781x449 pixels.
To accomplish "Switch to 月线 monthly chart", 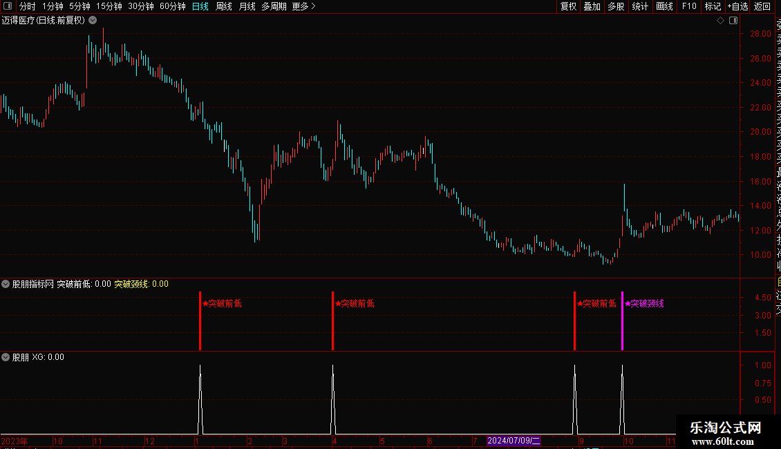I will [247, 6].
